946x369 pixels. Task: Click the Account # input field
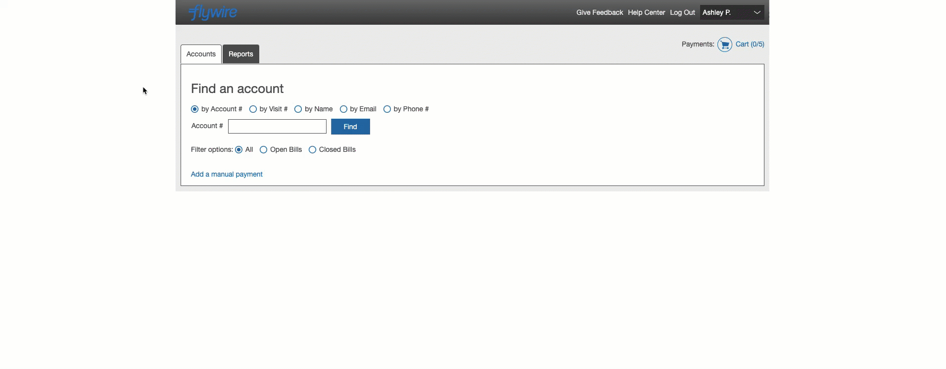[277, 127]
